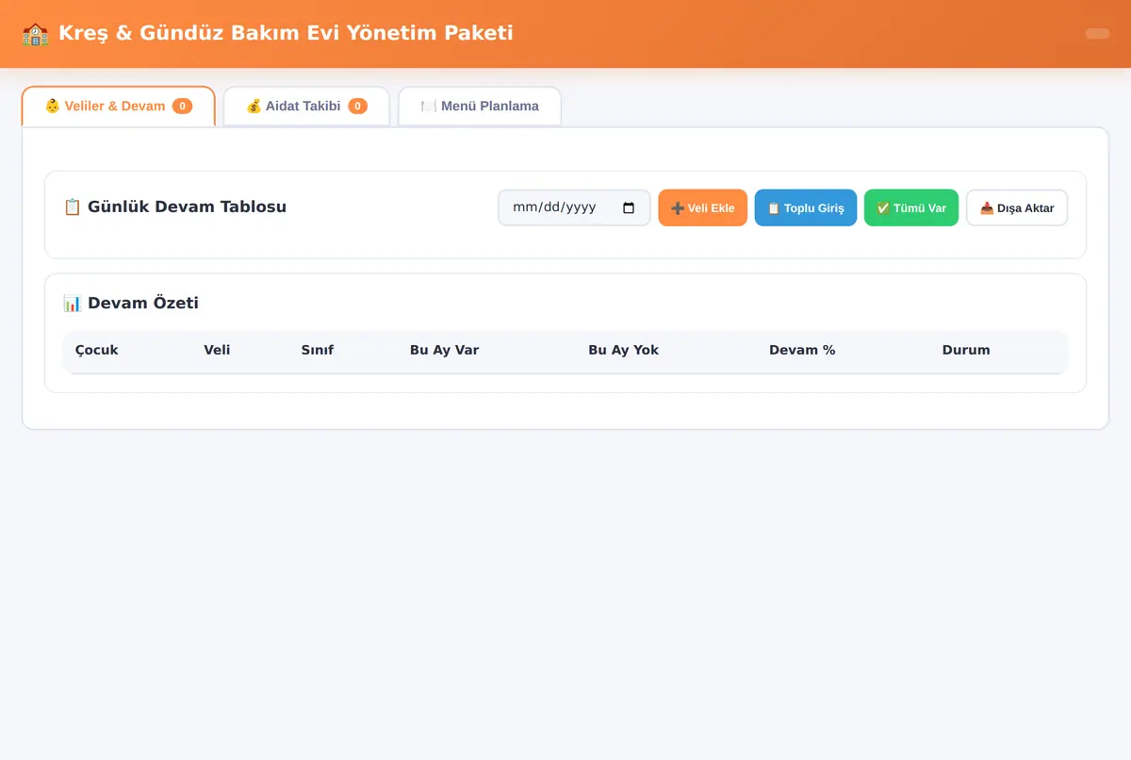Click the Kreş & Gündüz Bakım Evi title
The height and width of the screenshot is (760, 1131).
[286, 33]
